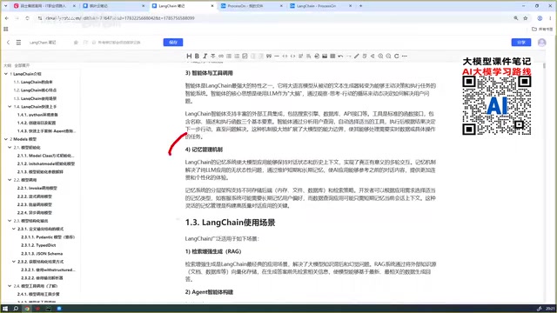Switch to the second browser tab
557x313 pixels.
[114, 6]
